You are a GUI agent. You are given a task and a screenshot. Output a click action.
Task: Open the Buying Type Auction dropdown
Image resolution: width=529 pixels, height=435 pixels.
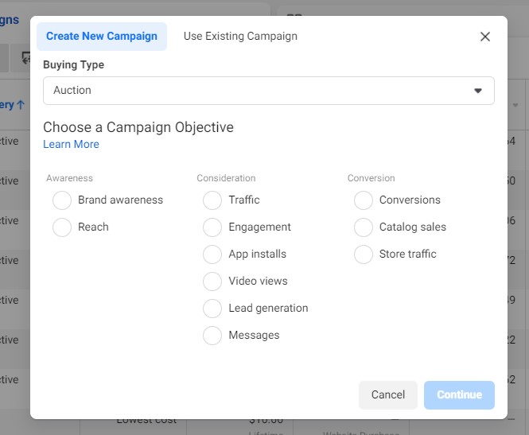click(x=269, y=91)
